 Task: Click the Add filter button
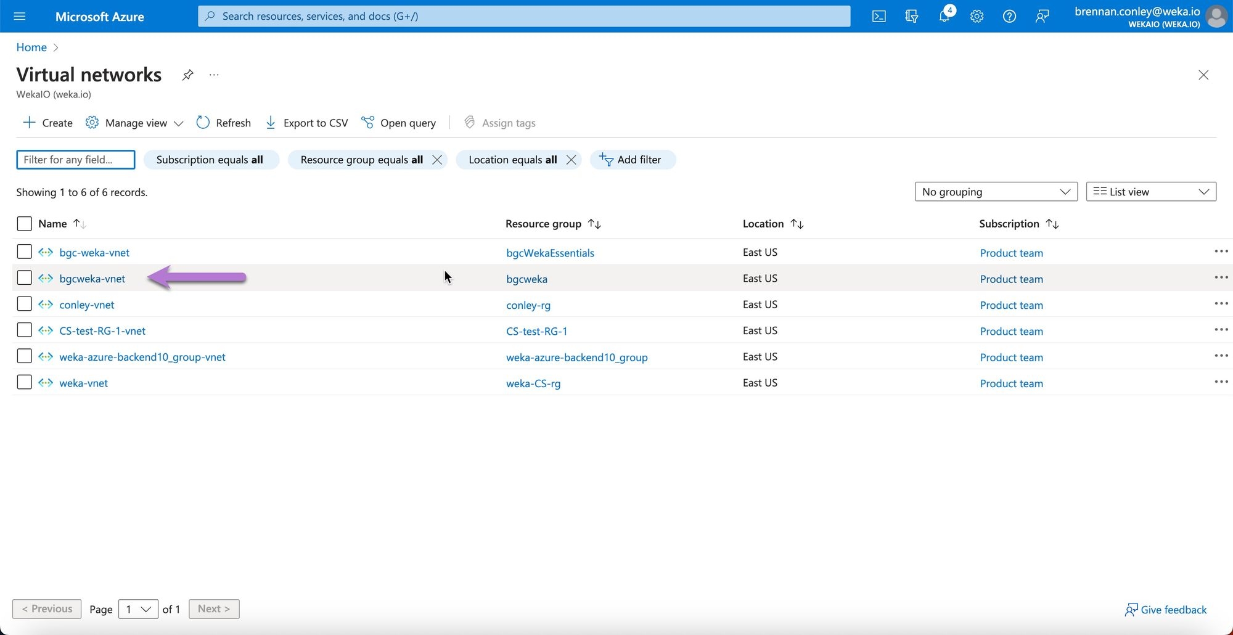(632, 160)
